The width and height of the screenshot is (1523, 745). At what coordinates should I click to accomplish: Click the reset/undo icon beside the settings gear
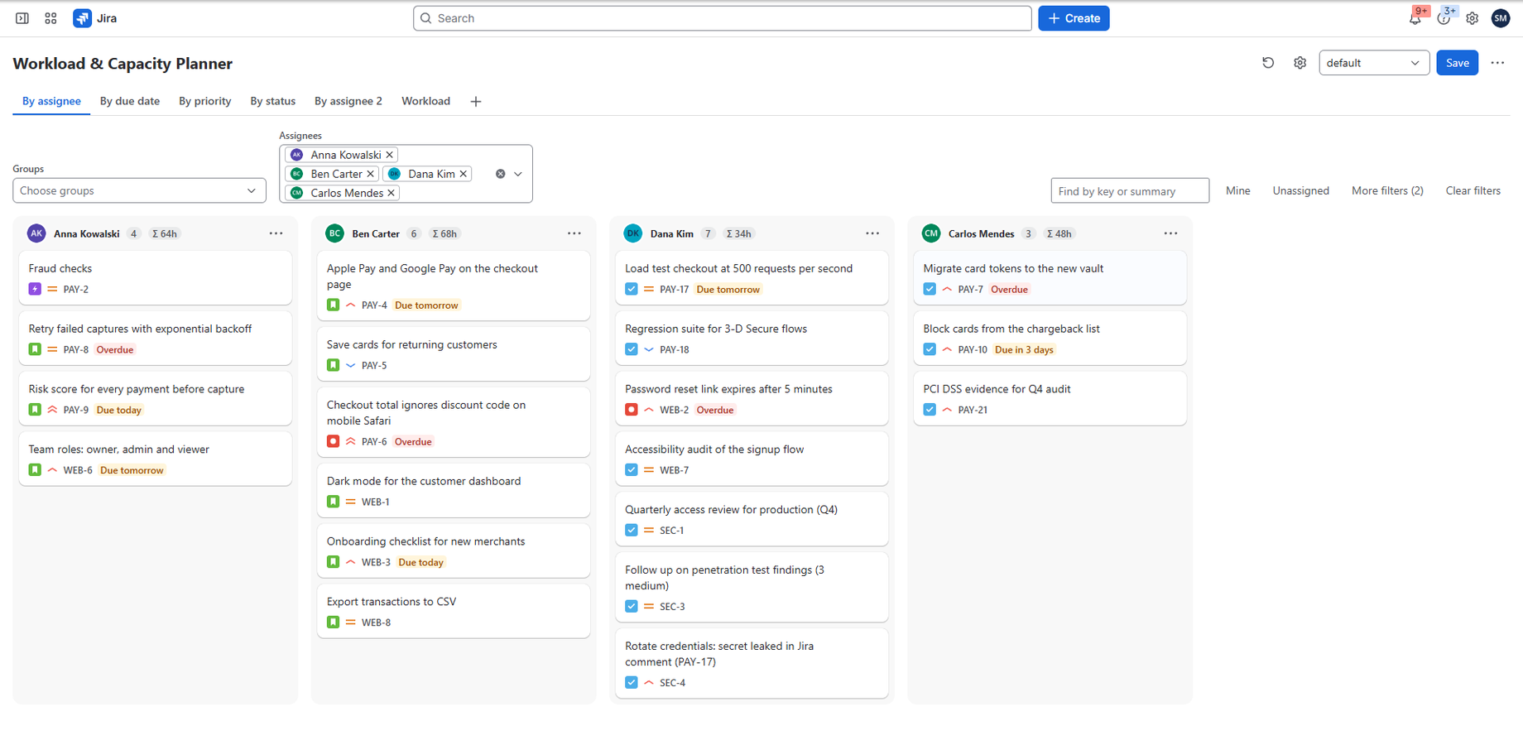pyautogui.click(x=1268, y=63)
